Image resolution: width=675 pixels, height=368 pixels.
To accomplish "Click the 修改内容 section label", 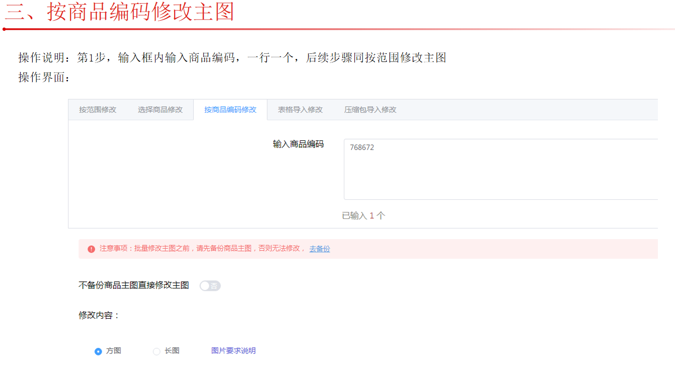I will [x=99, y=316].
